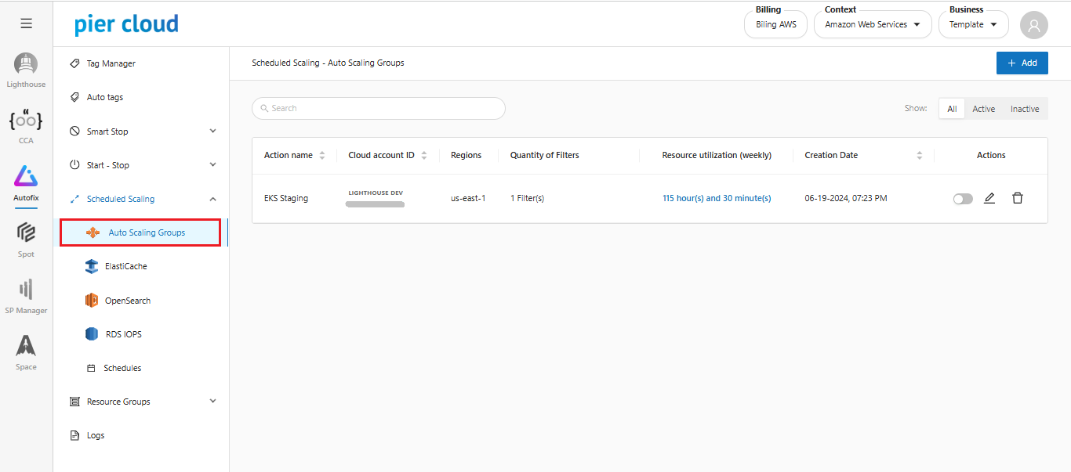Viewport: 1071px width, 472px height.
Task: Open the Lighthouse module icon
Action: point(26,65)
